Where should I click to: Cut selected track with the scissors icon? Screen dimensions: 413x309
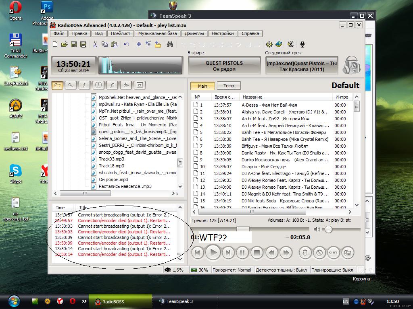95,44
